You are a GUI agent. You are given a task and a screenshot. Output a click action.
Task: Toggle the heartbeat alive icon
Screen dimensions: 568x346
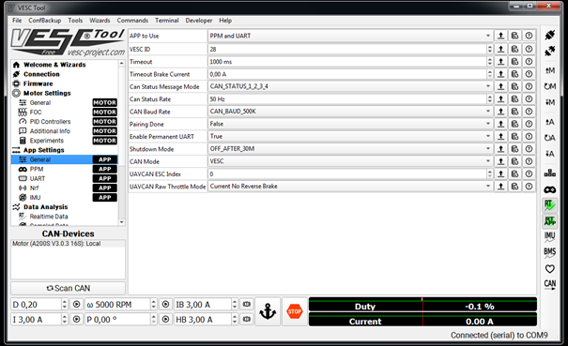tap(549, 269)
